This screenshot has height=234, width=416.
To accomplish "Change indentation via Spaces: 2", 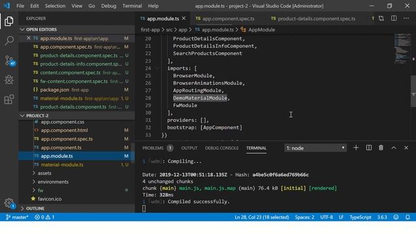I will pyautogui.click(x=305, y=217).
